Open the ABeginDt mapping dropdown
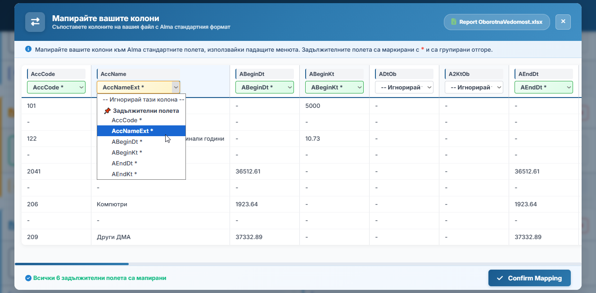This screenshot has width=596, height=293. [x=265, y=87]
